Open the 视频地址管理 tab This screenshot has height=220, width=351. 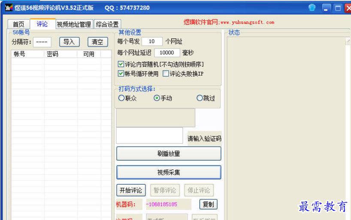point(74,24)
